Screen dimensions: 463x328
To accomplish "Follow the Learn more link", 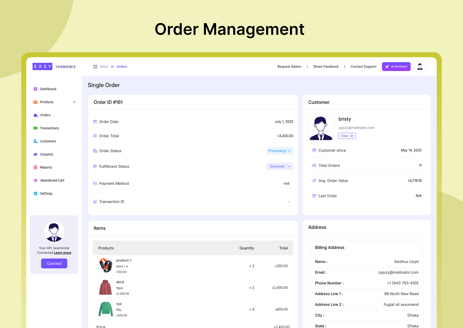I will pyautogui.click(x=63, y=253).
